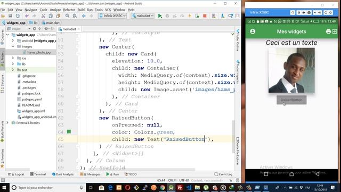The height and width of the screenshot is (192, 341).
Task: Click the lib breadcrumb in navigation bar
Action: 34,22
